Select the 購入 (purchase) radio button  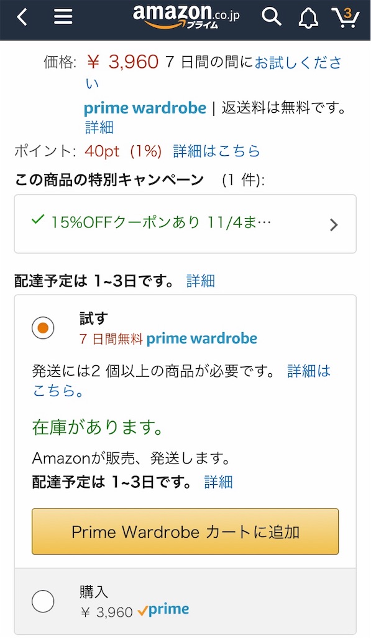pos(42,601)
